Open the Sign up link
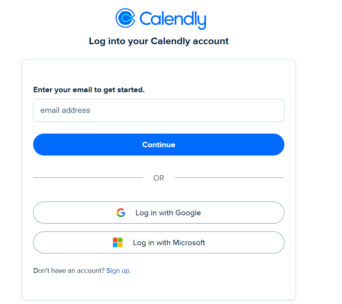This screenshot has width=342, height=304. (118, 271)
